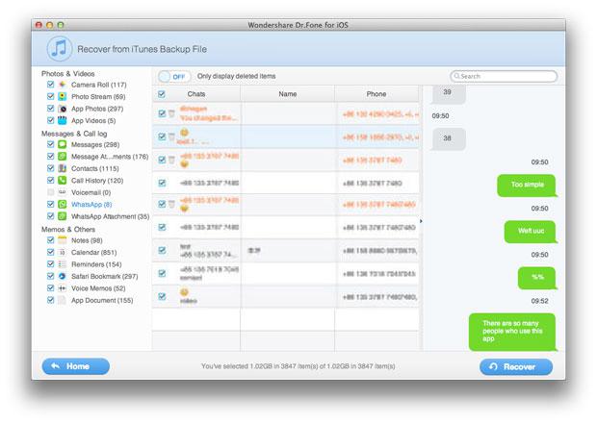
Task: Click the Well uuc message bubble
Action: point(530,232)
